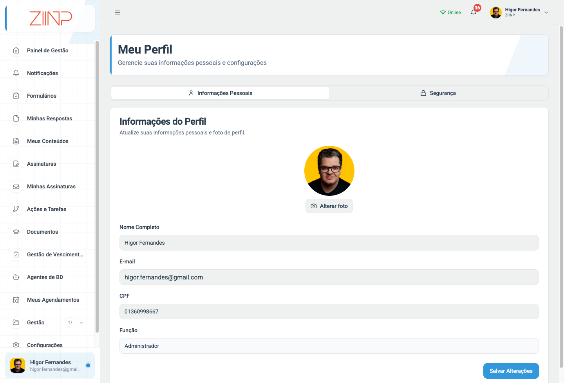Image resolution: width=564 pixels, height=383 pixels.
Task: Click the CPF input field
Action: pyautogui.click(x=329, y=311)
